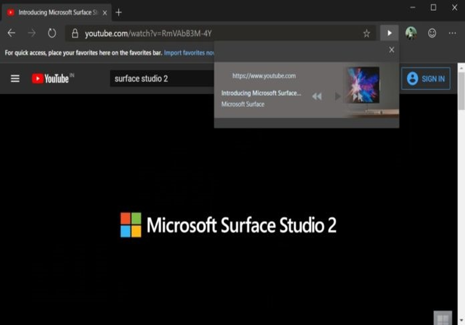The width and height of the screenshot is (465, 325).
Task: Click the smiley feedback icon
Action: [x=432, y=33]
